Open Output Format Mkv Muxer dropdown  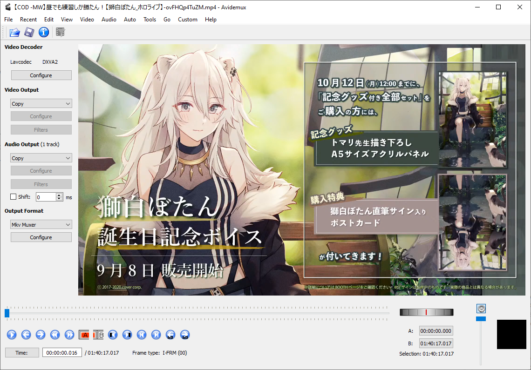(41, 224)
